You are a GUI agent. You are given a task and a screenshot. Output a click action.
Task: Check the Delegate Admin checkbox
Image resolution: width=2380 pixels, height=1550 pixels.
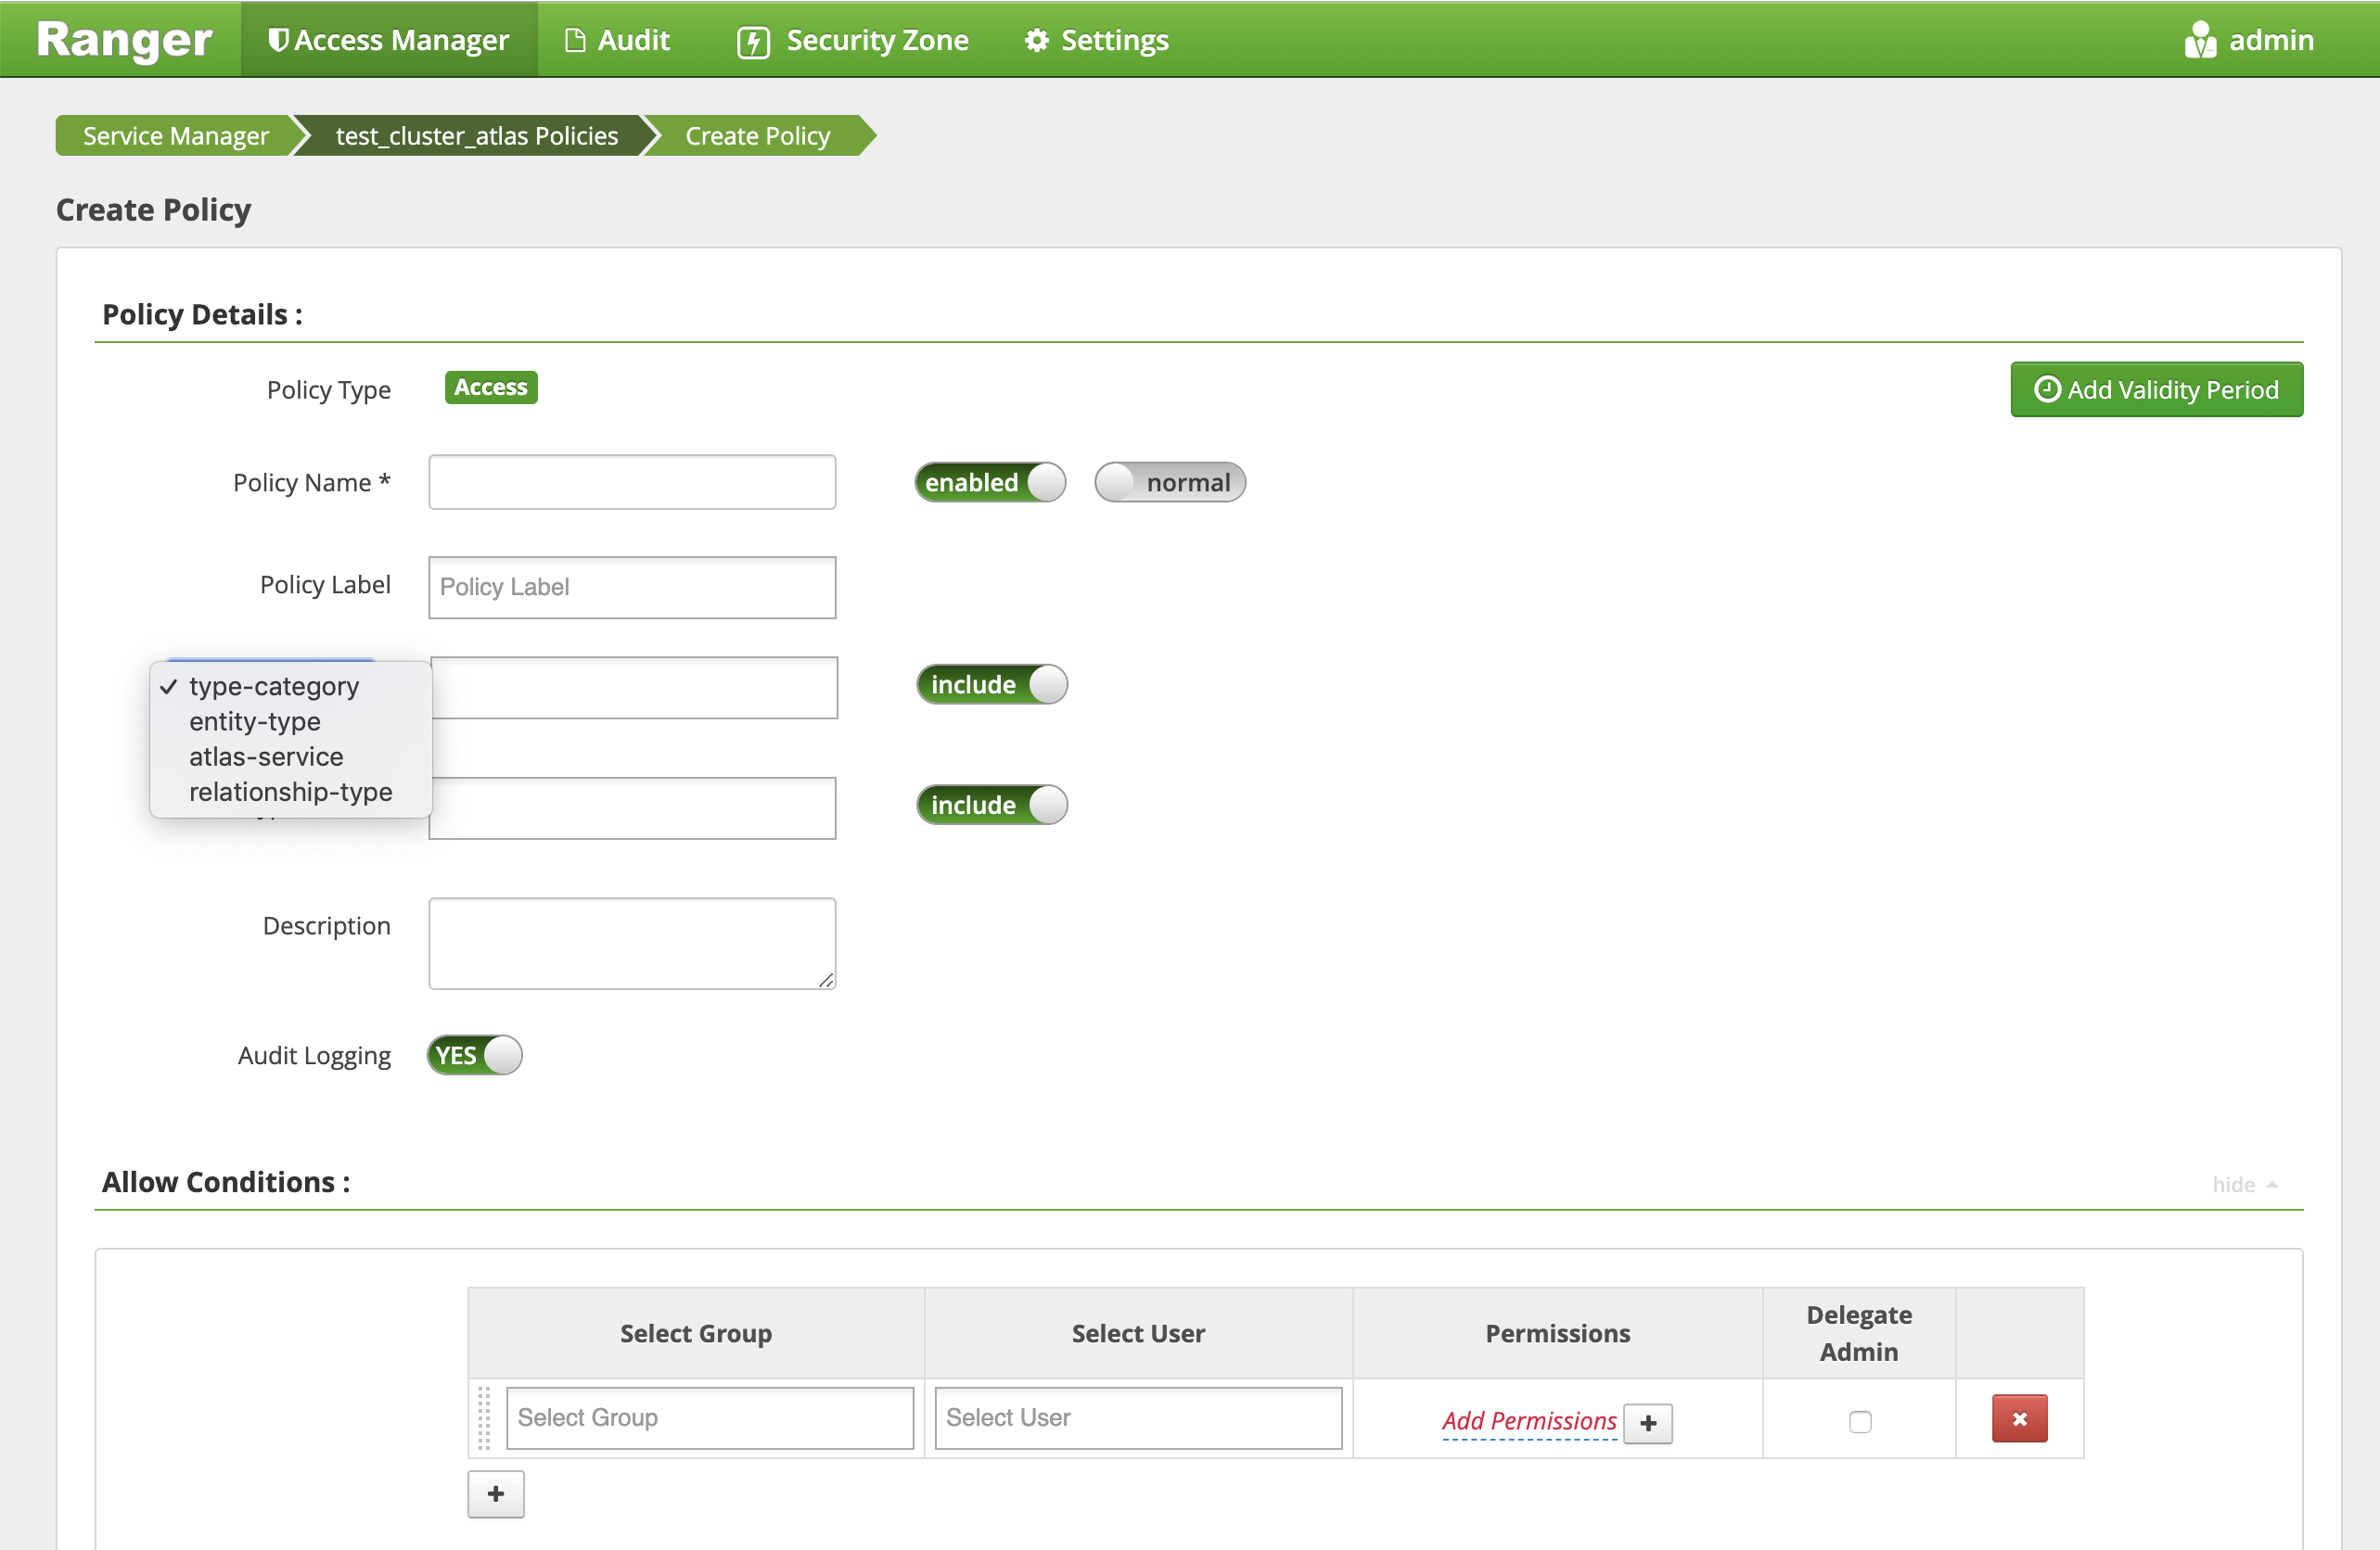click(1859, 1421)
